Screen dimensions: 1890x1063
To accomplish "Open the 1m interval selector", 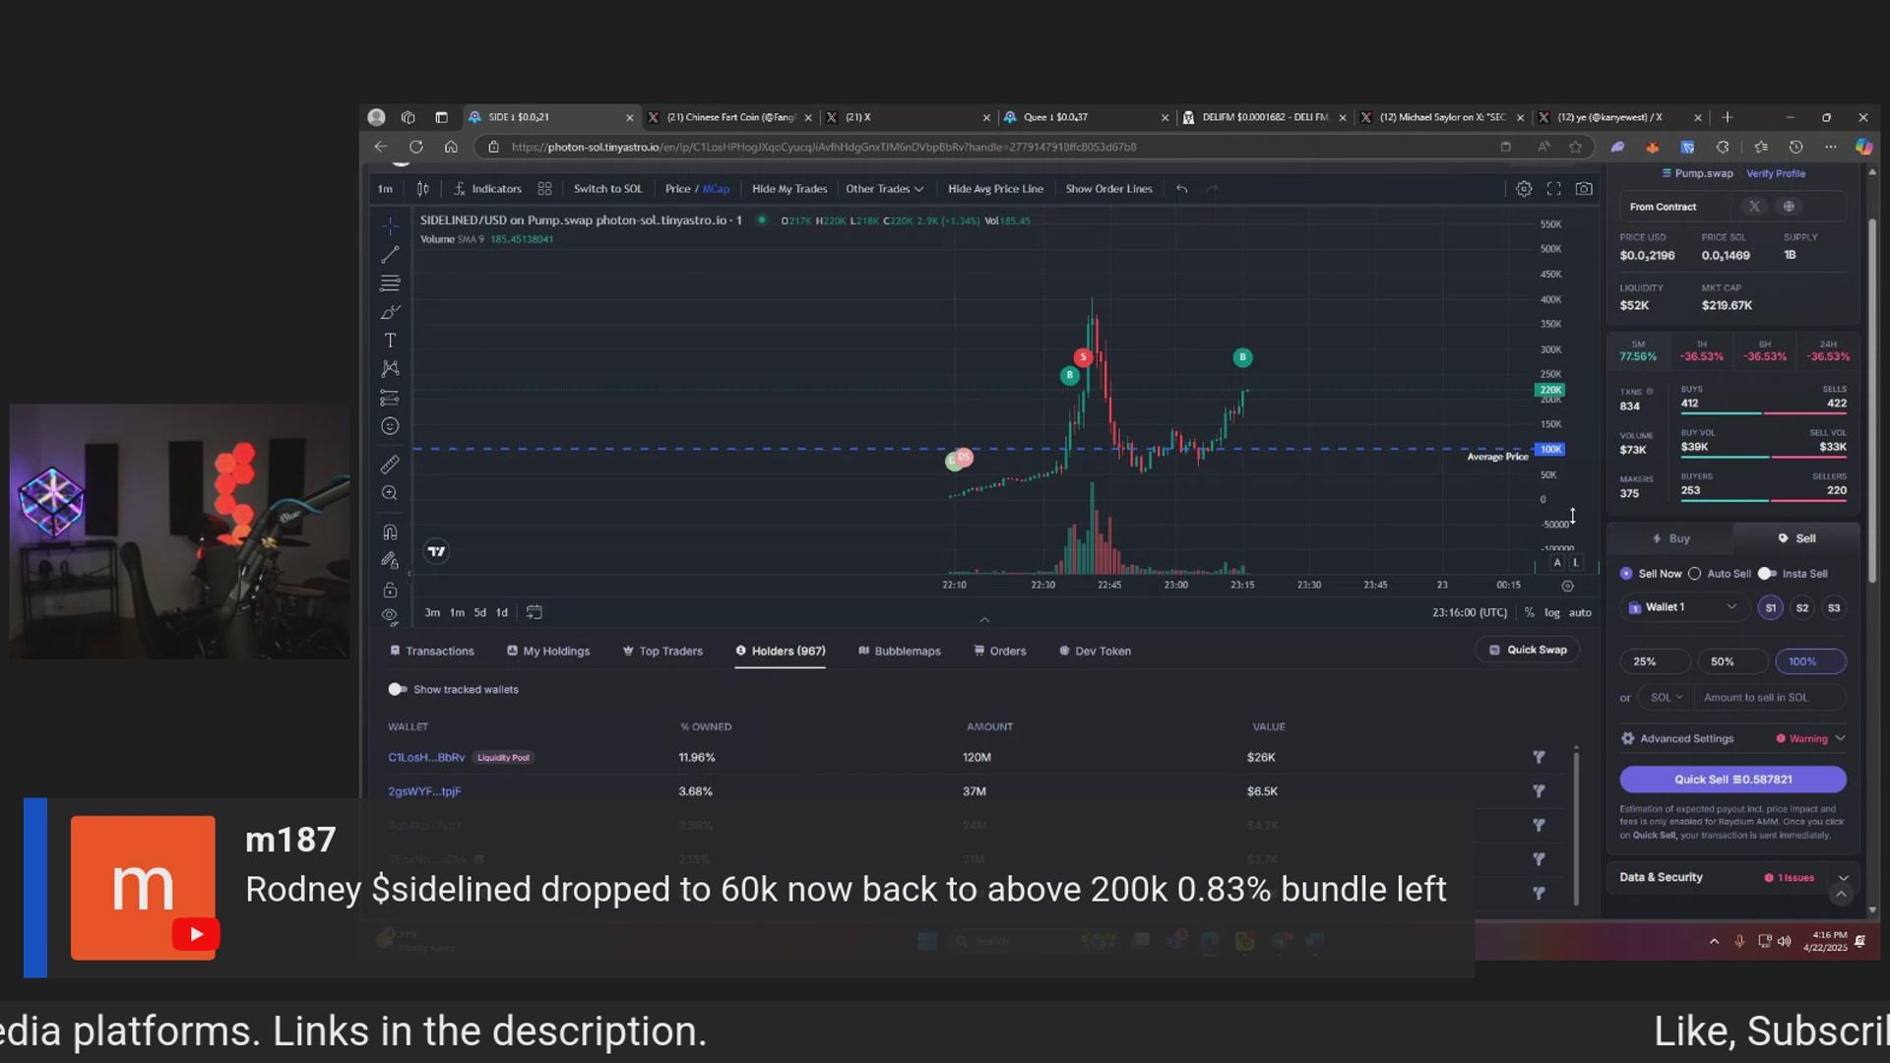I will click(385, 189).
